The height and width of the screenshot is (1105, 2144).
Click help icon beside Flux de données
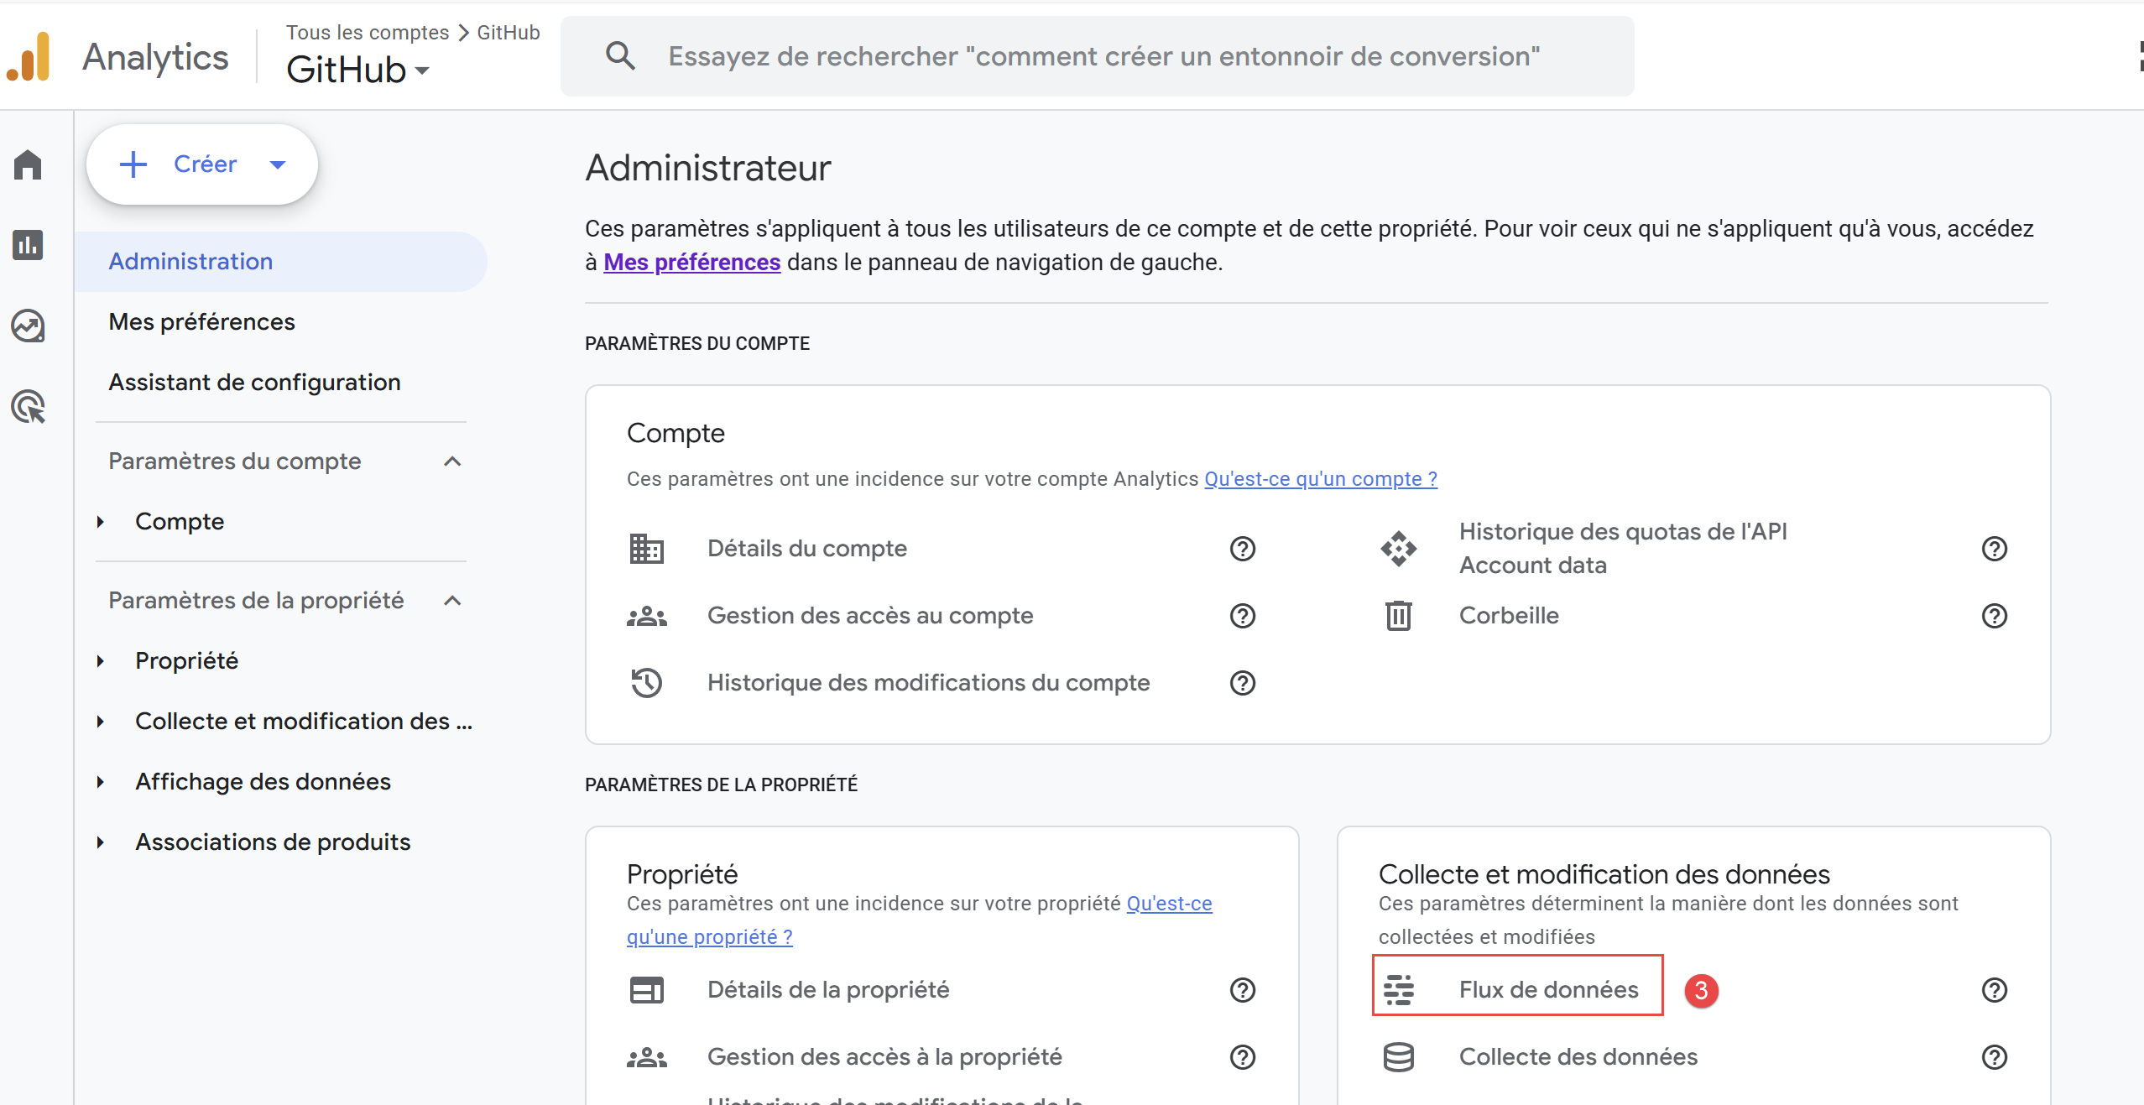click(x=1994, y=990)
